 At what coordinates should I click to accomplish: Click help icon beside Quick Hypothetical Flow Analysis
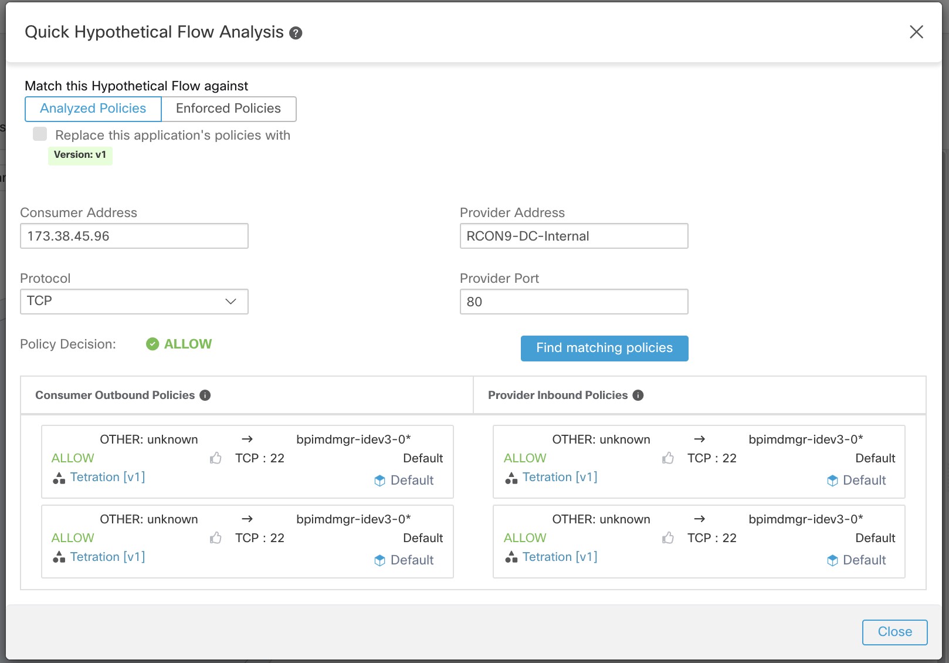(x=296, y=33)
